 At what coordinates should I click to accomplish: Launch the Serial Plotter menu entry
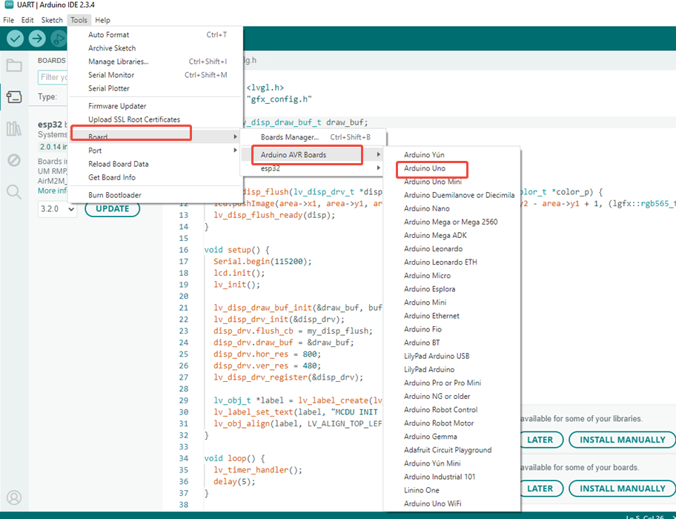[155, 88]
